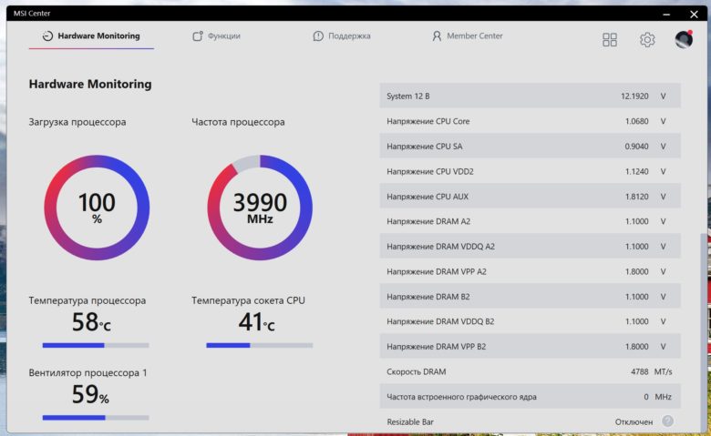Click the grid apps view icon
711x436 pixels.
(610, 40)
